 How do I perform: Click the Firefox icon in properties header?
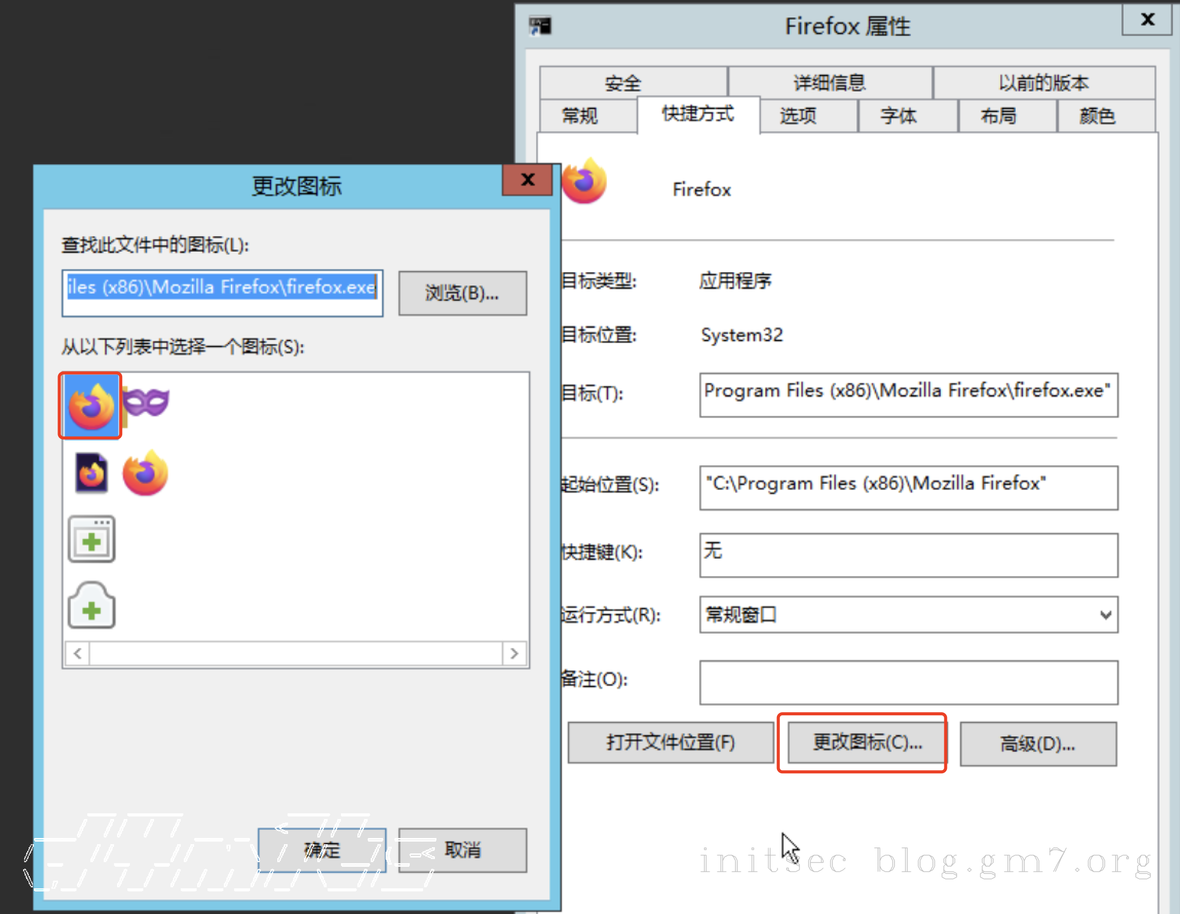(584, 182)
